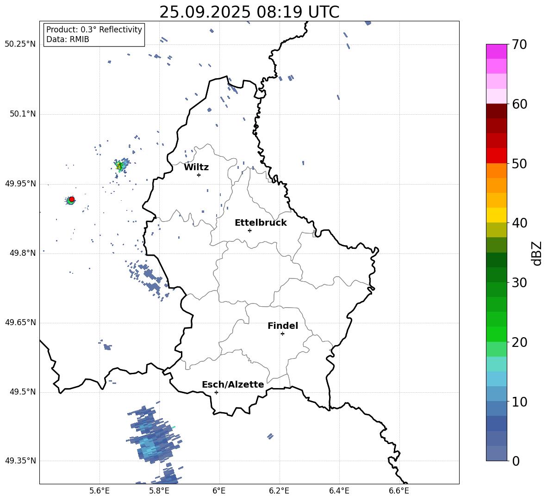The height and width of the screenshot is (500, 548).
Task: Click the red dot radar marker
Action: pos(72,199)
